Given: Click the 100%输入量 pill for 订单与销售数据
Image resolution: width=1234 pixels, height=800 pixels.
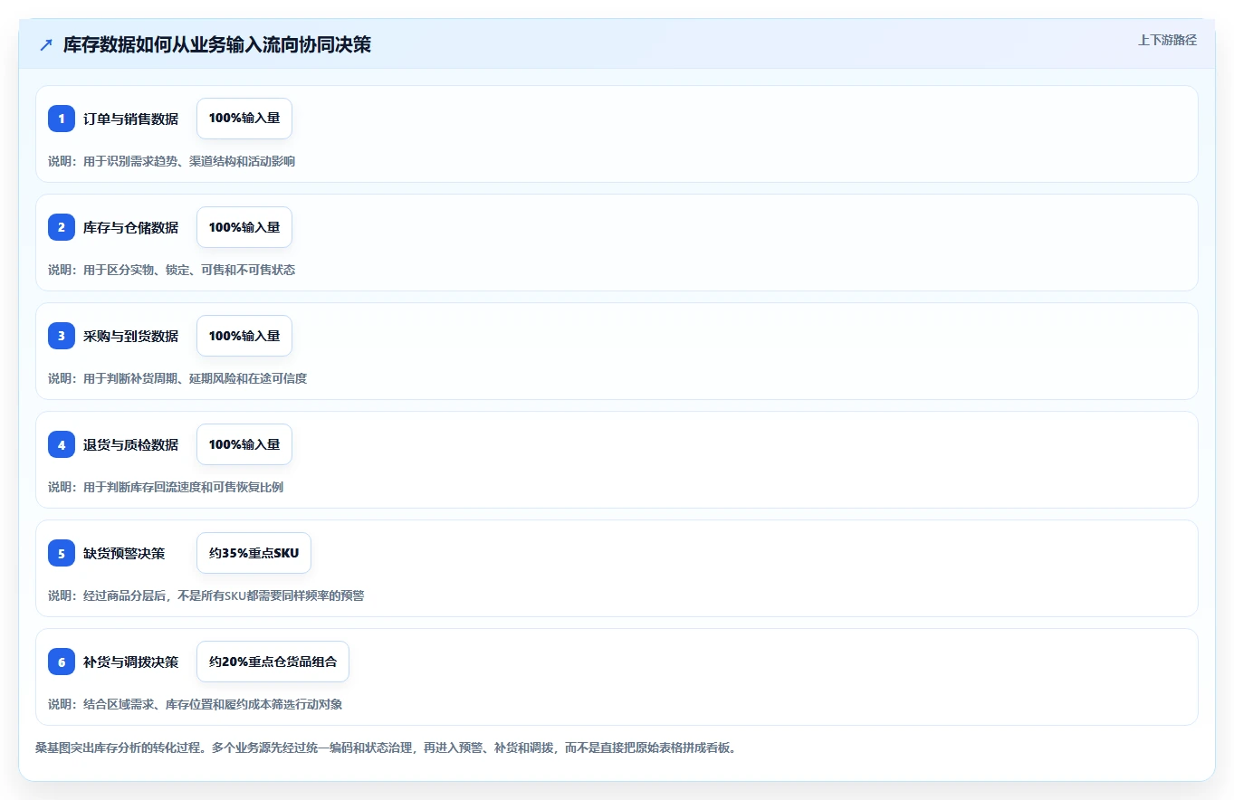Looking at the screenshot, I should pos(244,119).
